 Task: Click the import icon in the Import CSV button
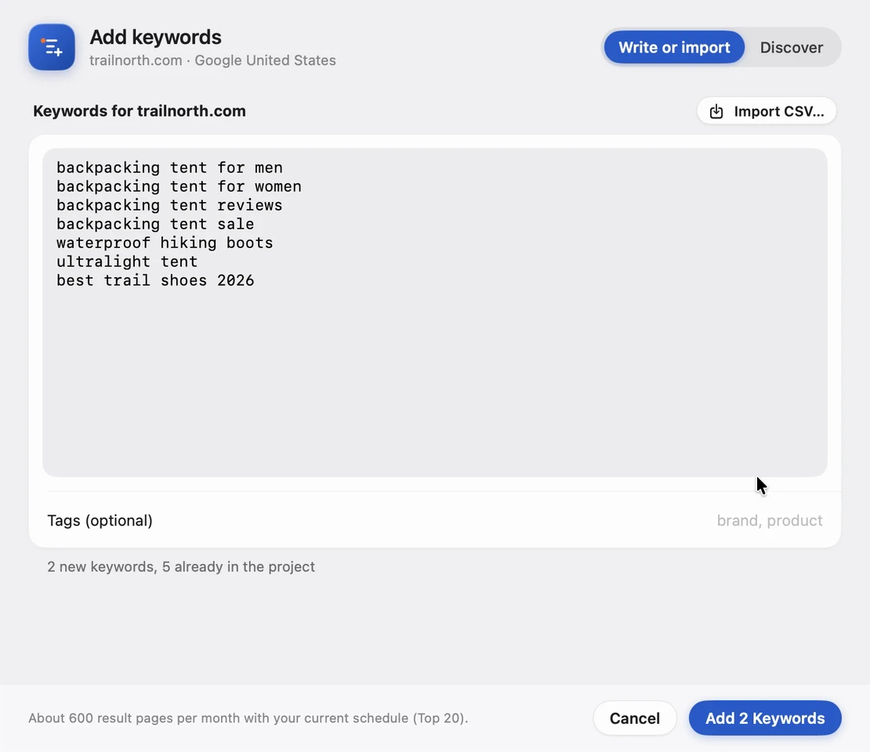point(716,111)
